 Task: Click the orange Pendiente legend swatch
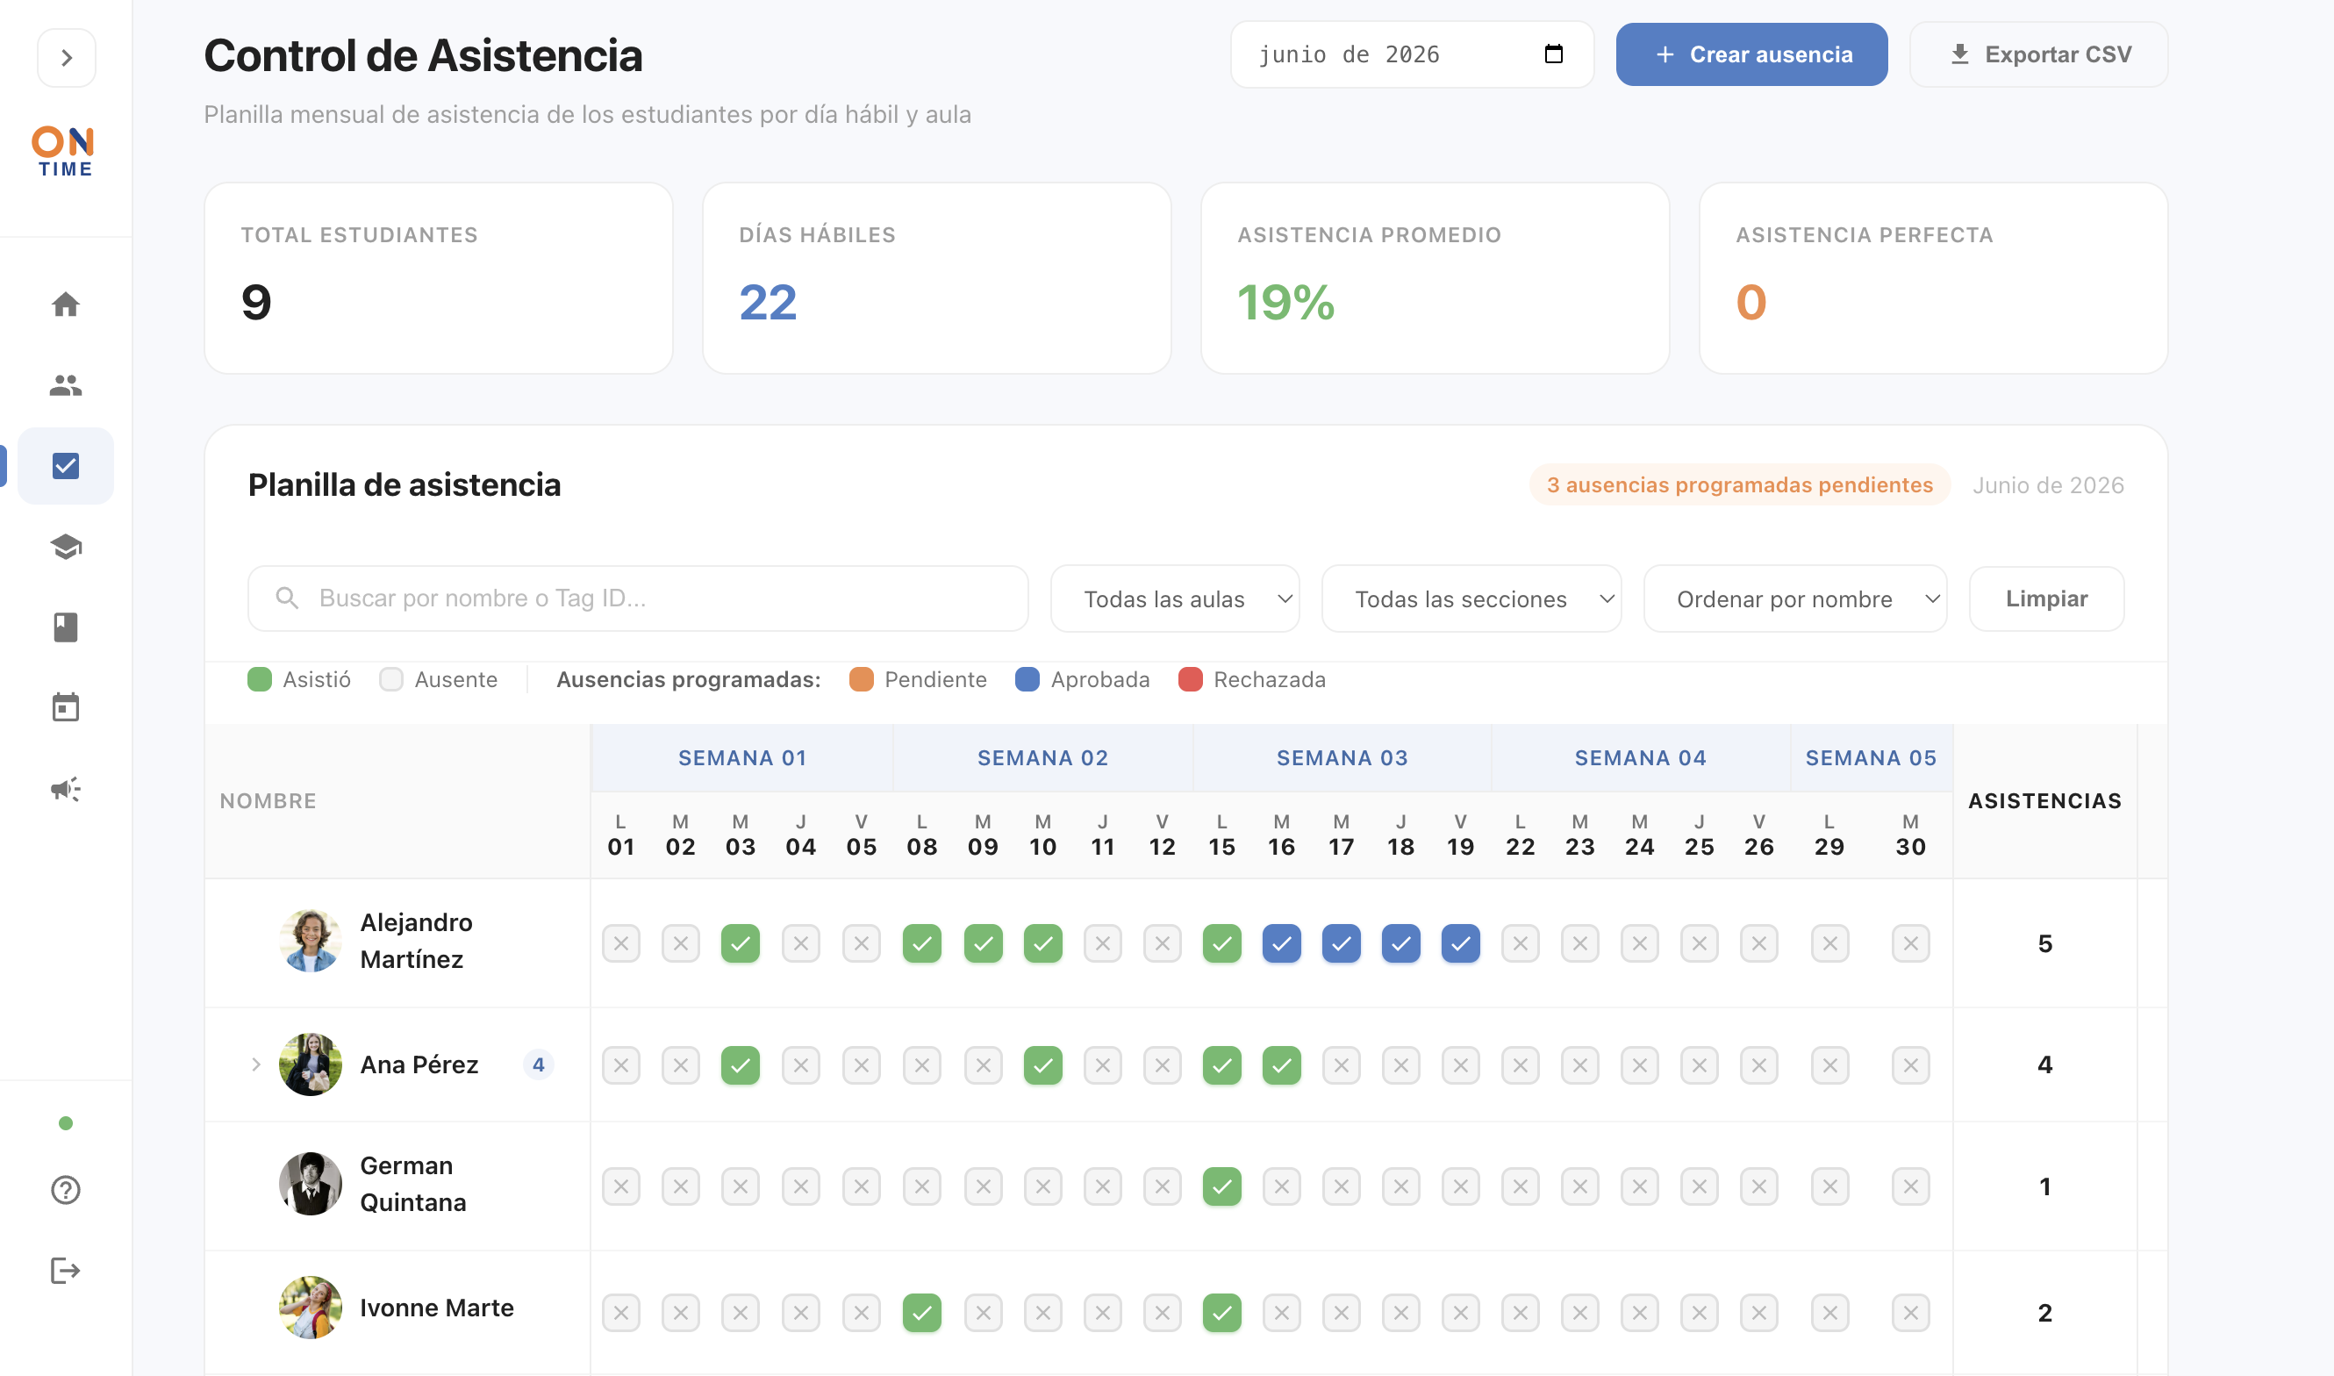[x=861, y=679]
